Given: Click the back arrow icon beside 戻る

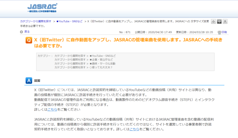Looking at the screenshot, I should coord(22,32).
